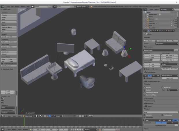Click the Compression slider in Output panel
Viewport: 179px width, 131px height.
click(x=161, y=125)
